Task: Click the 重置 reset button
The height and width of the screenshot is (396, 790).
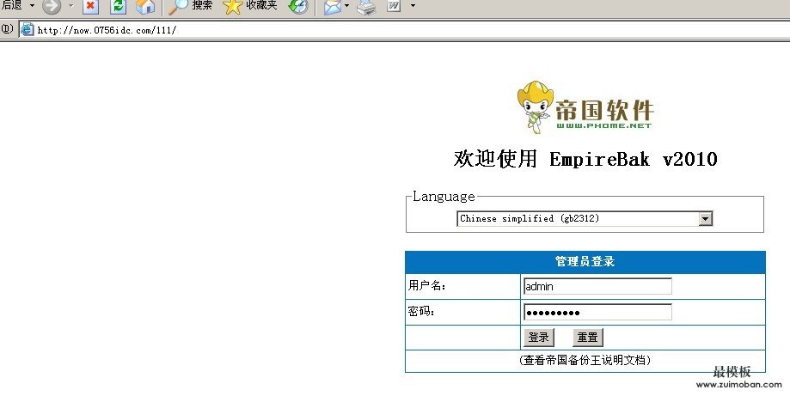Action: pos(587,337)
